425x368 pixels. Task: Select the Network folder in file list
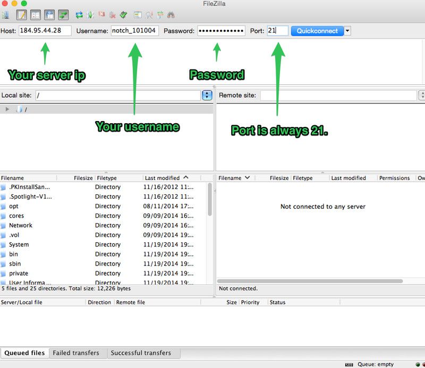(x=22, y=225)
